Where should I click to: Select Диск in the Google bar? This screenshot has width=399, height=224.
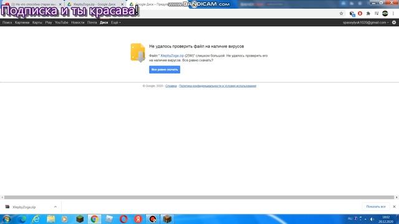pos(104,22)
